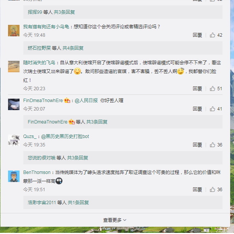
Task: Expand 共3条回复 under 挥挥99
Action: point(64,12)
